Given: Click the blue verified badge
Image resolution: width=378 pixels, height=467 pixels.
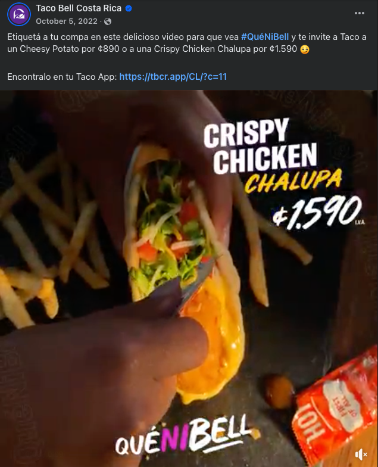Looking at the screenshot, I should 129,8.
